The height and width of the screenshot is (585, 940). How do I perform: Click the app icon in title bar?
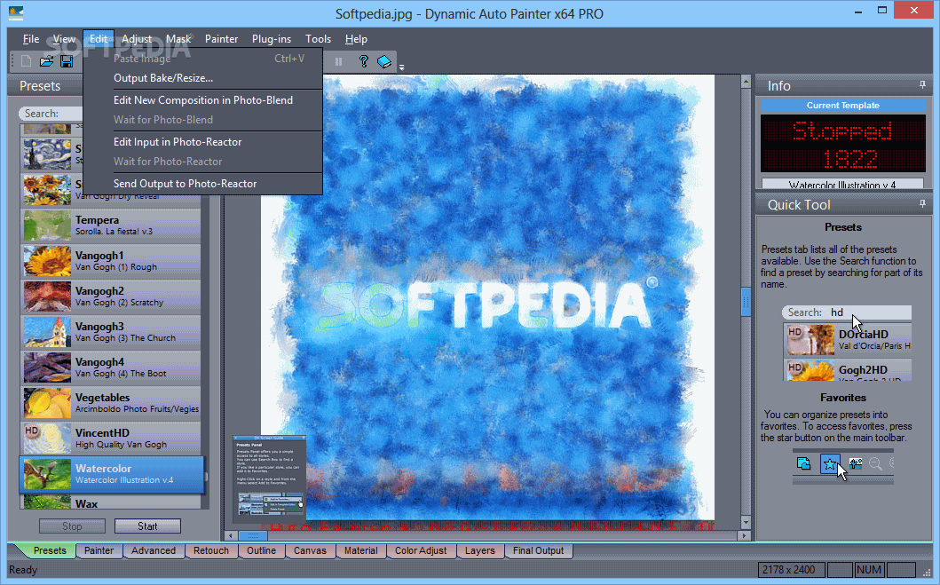[x=16, y=12]
